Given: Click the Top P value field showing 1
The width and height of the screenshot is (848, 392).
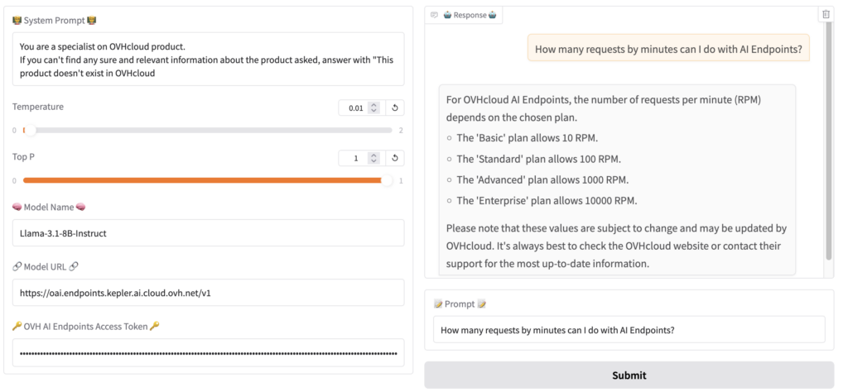Looking at the screenshot, I should click(354, 158).
